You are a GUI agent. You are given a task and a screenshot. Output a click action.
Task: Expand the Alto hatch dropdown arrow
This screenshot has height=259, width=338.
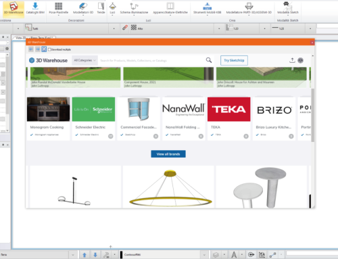point(219,28)
